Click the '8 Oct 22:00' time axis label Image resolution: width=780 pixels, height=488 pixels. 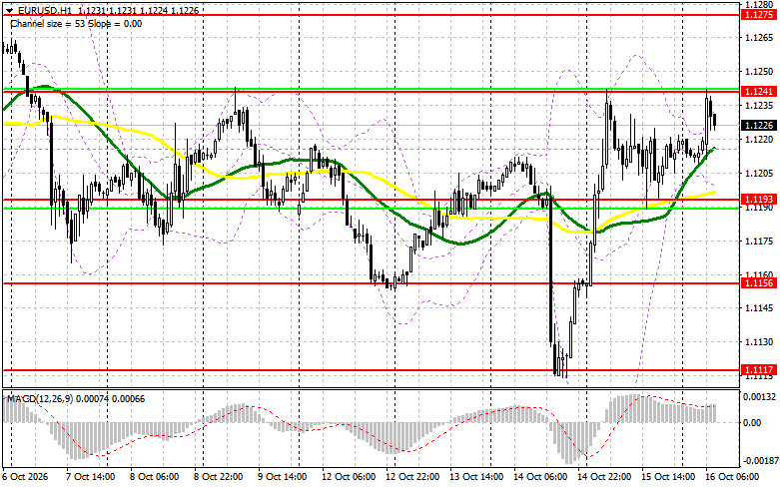(x=219, y=477)
